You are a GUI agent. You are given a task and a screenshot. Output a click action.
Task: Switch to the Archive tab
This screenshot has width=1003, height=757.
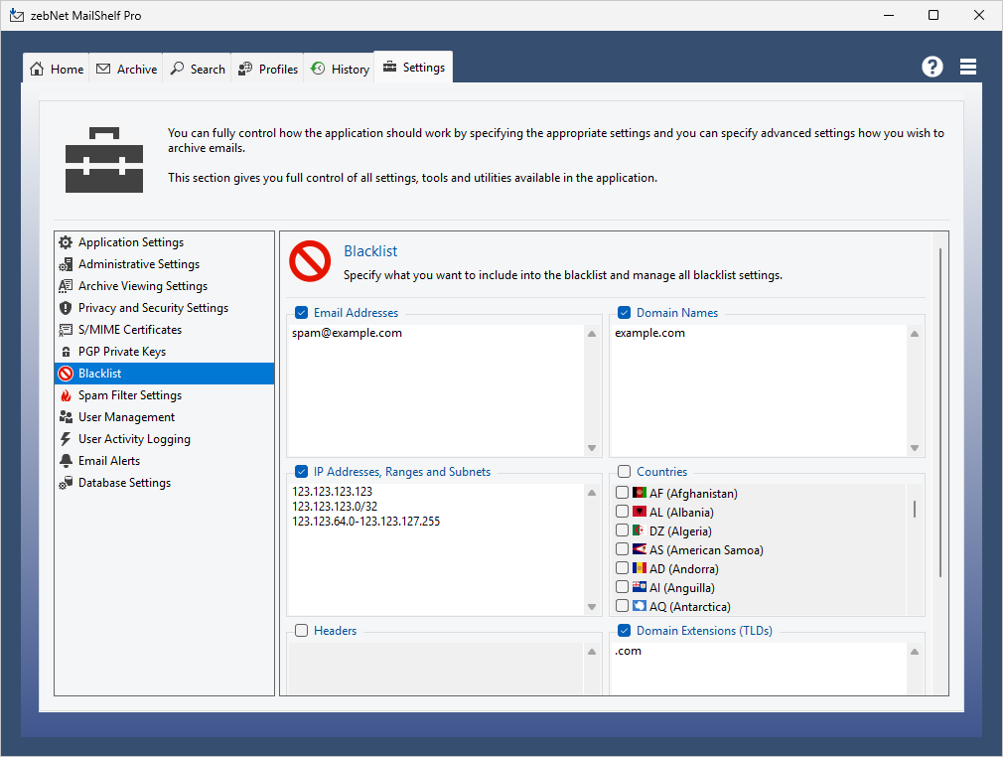tap(126, 70)
